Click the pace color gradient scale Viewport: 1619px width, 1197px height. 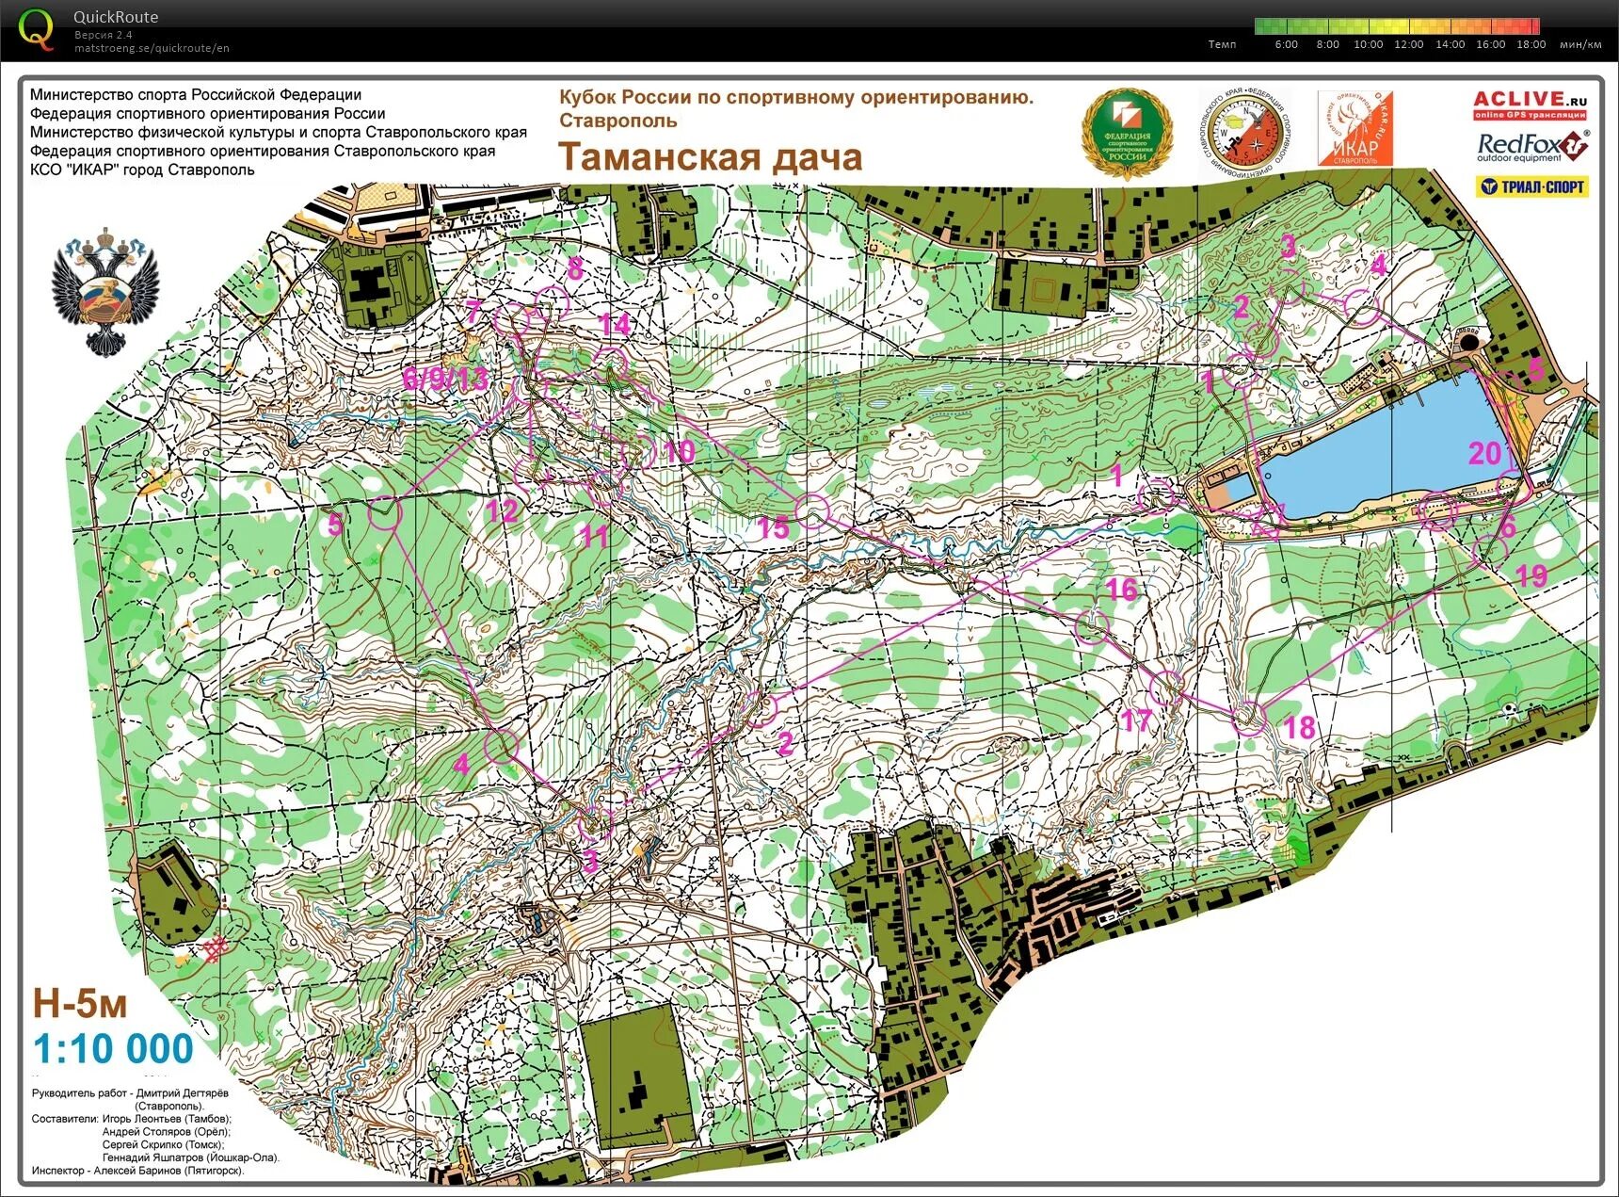point(1397,26)
